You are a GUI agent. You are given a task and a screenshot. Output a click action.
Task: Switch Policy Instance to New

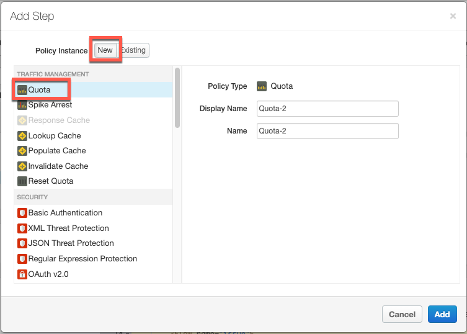(105, 50)
